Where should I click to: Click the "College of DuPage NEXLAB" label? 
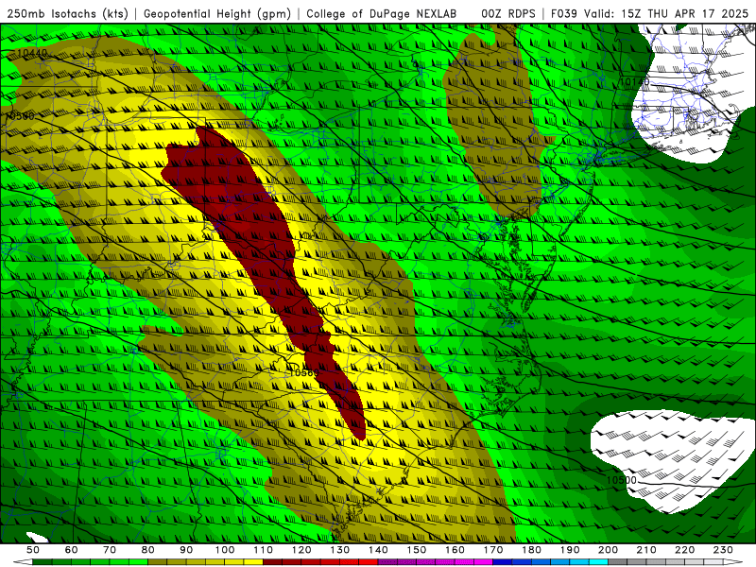coord(382,13)
